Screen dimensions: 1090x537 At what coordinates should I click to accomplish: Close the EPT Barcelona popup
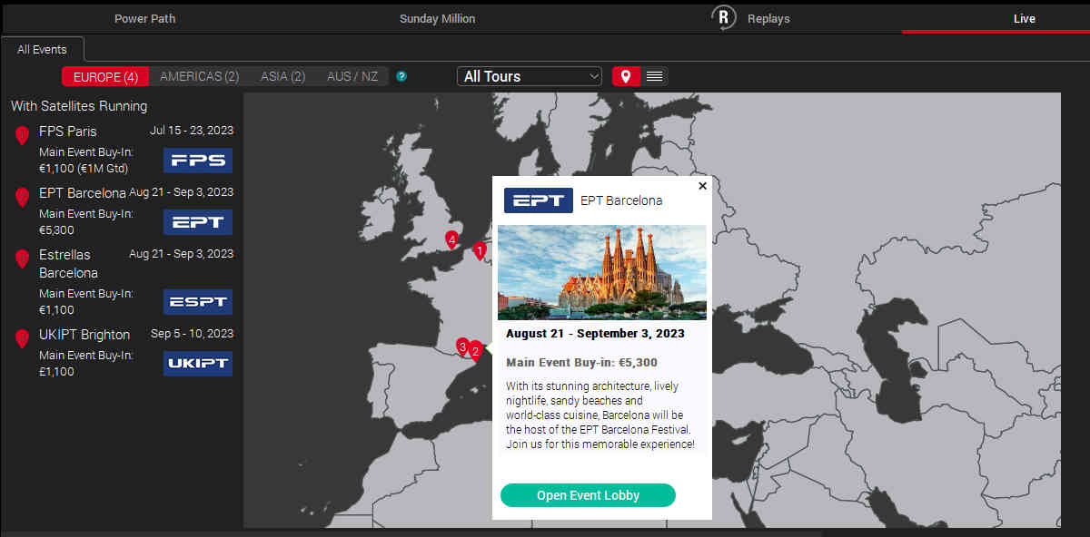point(702,186)
